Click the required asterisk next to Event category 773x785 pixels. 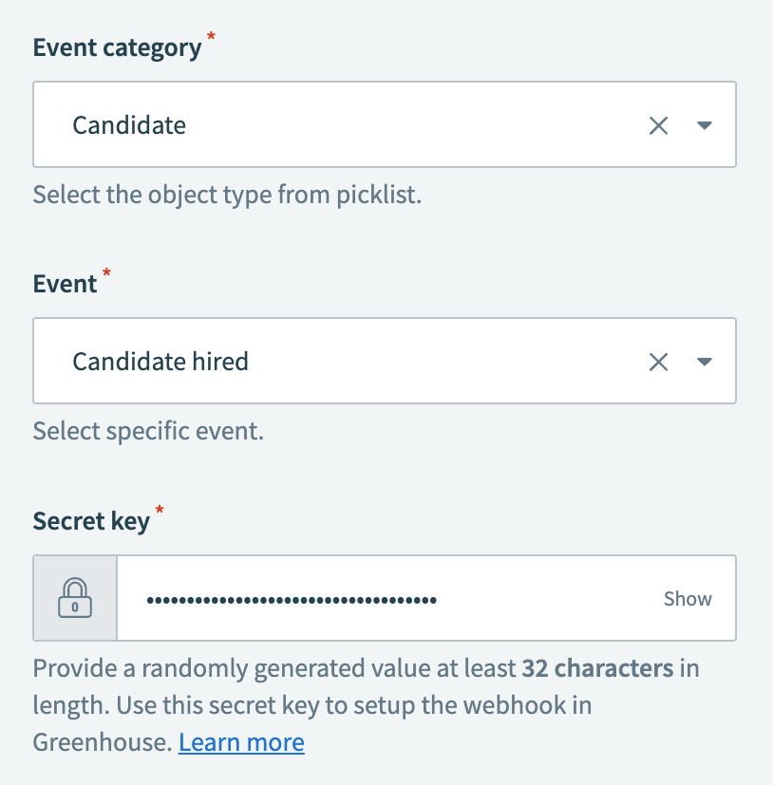[x=211, y=38]
